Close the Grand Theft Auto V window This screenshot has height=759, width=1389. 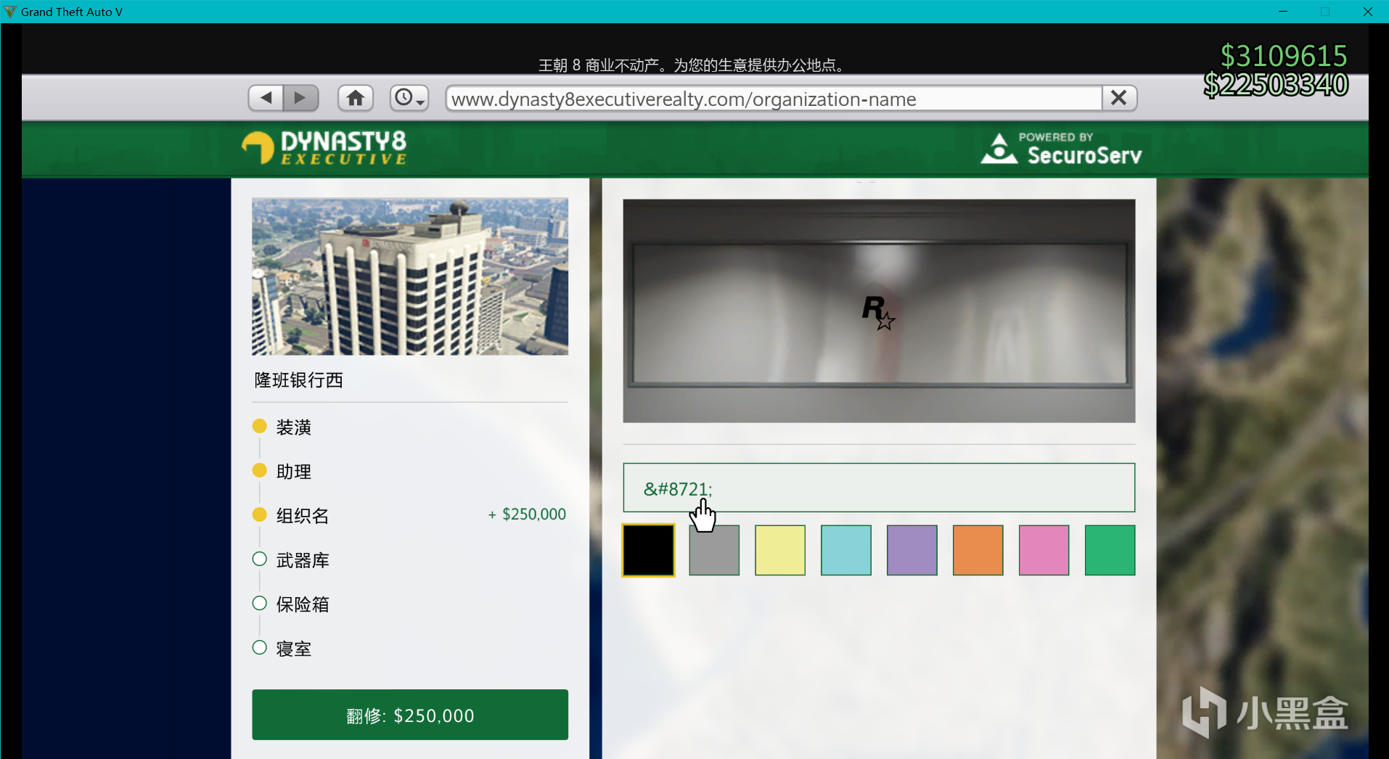click(x=1368, y=12)
